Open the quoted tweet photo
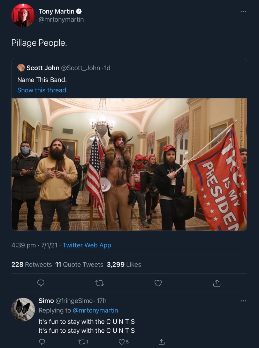This screenshot has width=259, height=348. 129,164
